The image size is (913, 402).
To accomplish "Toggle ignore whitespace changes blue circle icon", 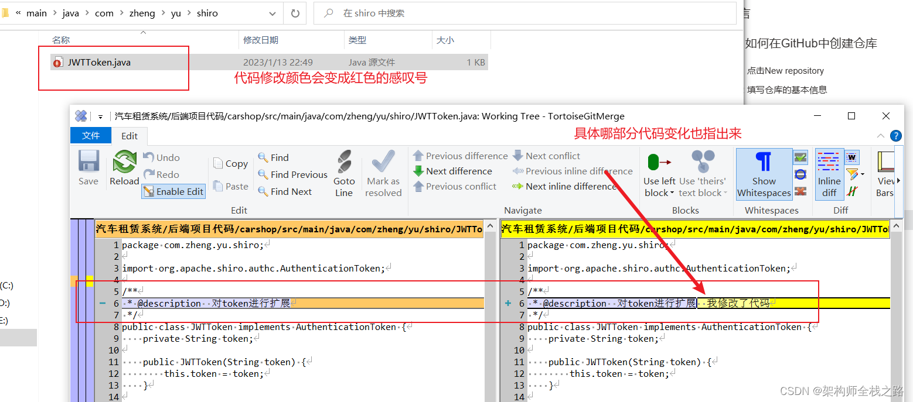I will tap(800, 174).
